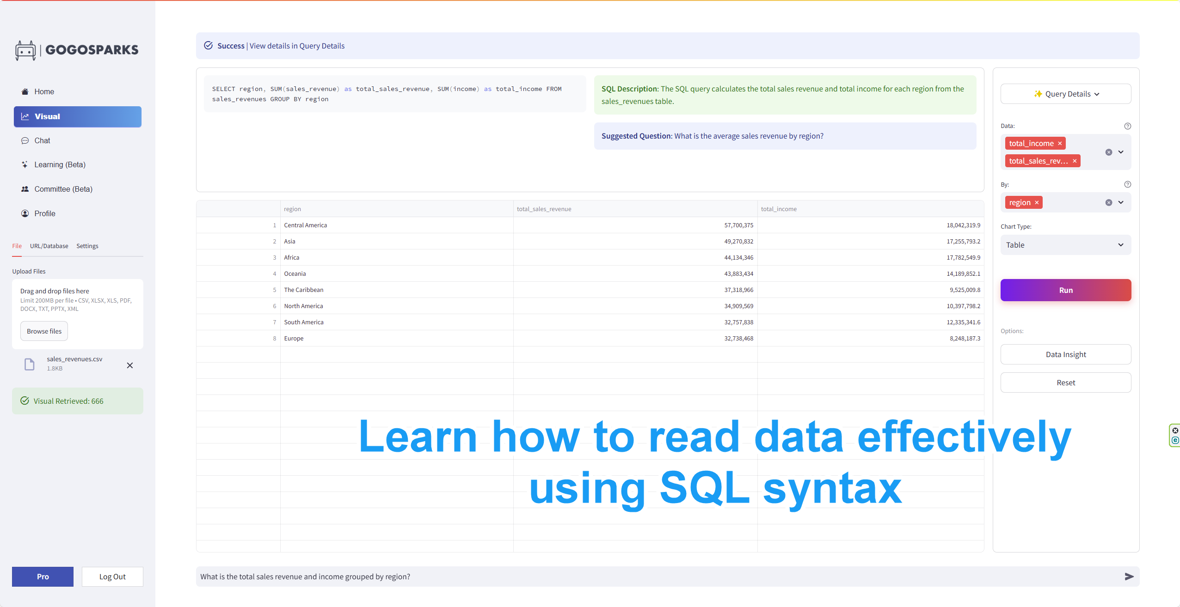Remove the region tag
This screenshot has height=607, width=1180.
pos(1037,203)
